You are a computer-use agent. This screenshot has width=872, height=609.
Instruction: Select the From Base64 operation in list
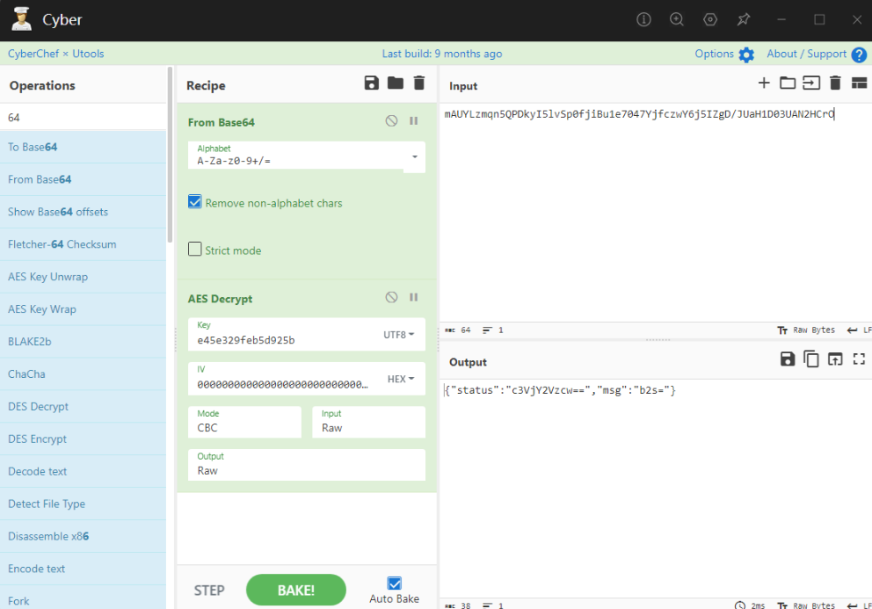(x=83, y=179)
